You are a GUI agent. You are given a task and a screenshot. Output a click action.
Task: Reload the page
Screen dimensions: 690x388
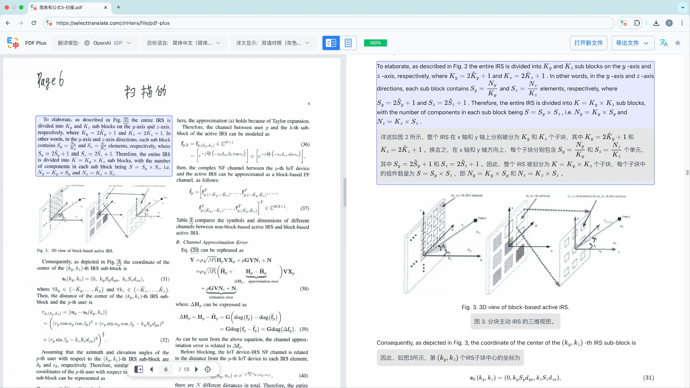click(x=34, y=23)
